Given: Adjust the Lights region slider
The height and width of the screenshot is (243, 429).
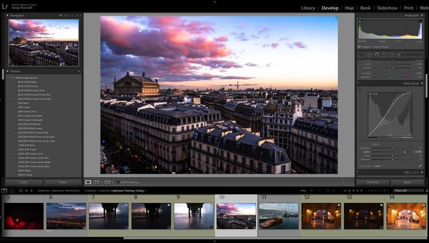Looking at the screenshot, I should [405, 152].
